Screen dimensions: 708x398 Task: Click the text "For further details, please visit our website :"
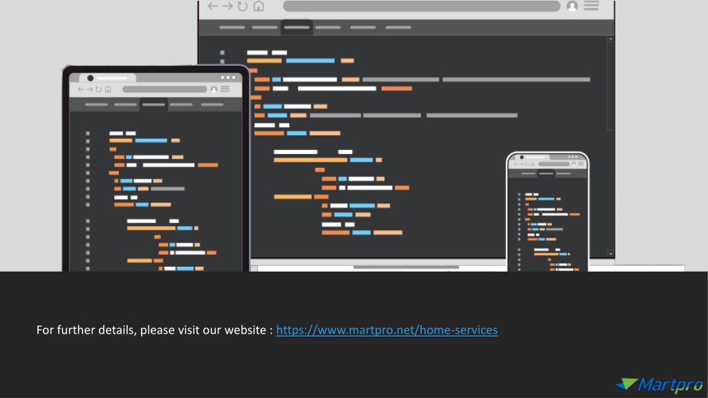point(154,330)
